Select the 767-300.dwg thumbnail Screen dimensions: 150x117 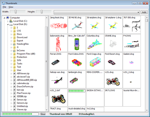click(132, 25)
